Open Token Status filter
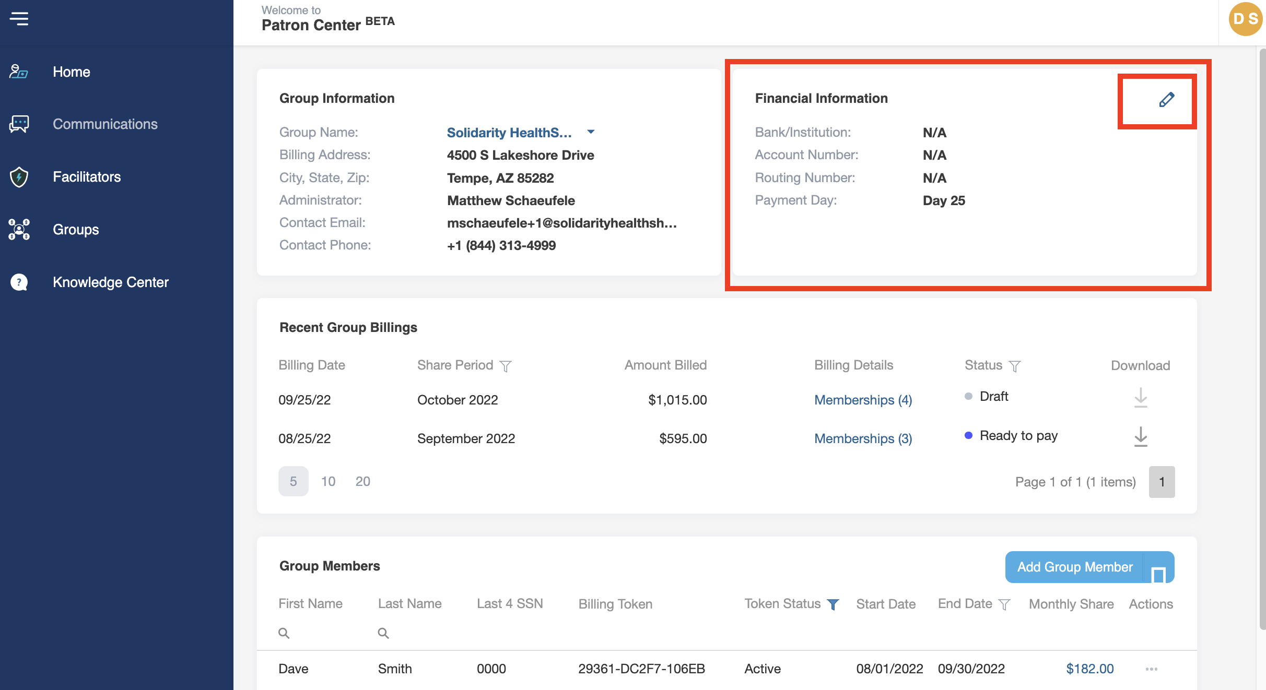The image size is (1266, 690). click(834, 604)
